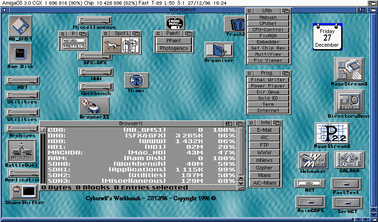The width and height of the screenshot is (378, 222).
Task: Open the CrossMac icon
Action: pos(175,23)
